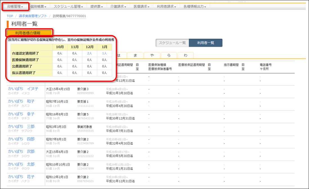Viewport: 309px width, 189px height.
Task: Click the 利用者様の情報 button
Action: [29, 33]
